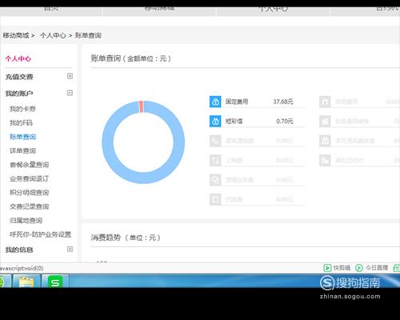This screenshot has width=400, height=320.
Task: Click the 今日直播 icon in the status bar
Action: click(359, 268)
